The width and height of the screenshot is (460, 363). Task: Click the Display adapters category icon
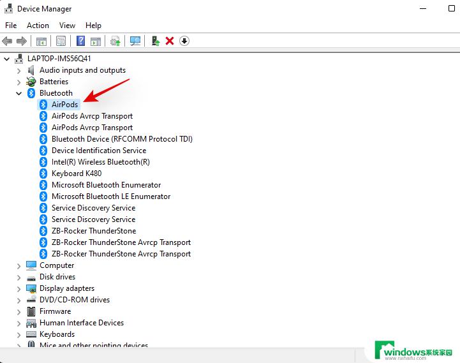31,288
